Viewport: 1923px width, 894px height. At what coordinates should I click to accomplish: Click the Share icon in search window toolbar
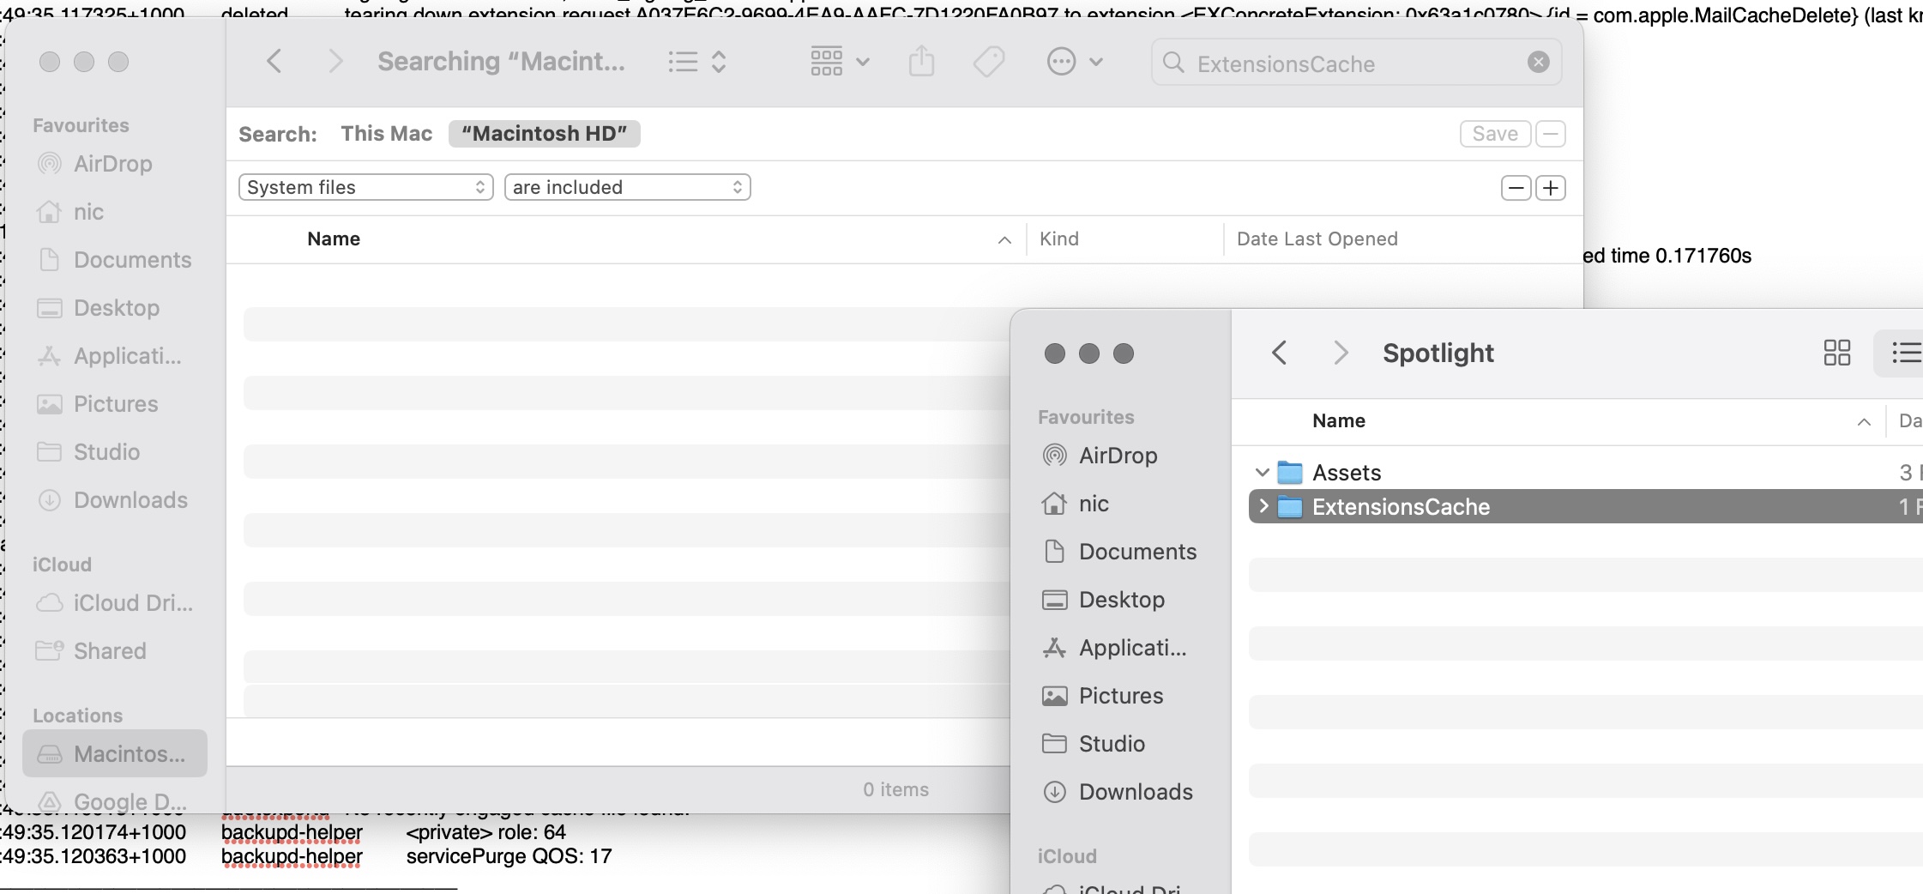tap(921, 62)
